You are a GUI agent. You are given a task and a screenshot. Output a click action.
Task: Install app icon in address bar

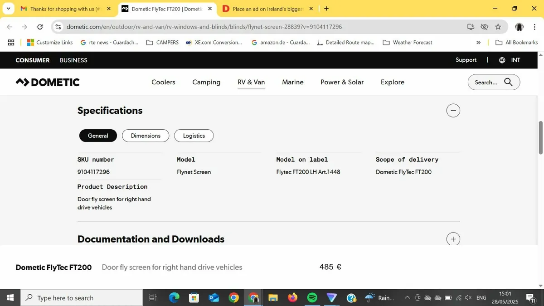point(471,27)
